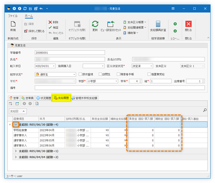The width and height of the screenshot is (215, 183).
Task: Toggle the 訪問生 checkbox
Action: coord(100,74)
